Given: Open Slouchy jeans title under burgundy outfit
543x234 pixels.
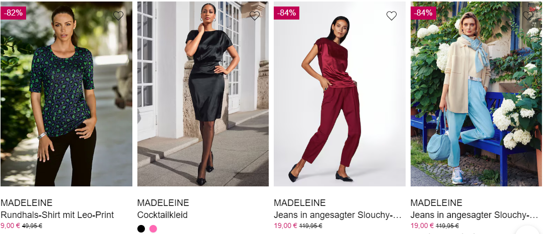Looking at the screenshot, I should [x=337, y=215].
